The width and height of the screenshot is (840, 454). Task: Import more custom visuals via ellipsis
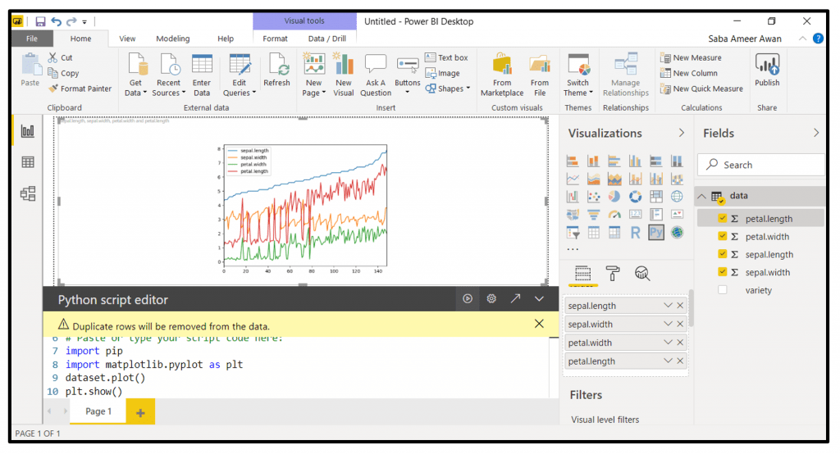(573, 249)
